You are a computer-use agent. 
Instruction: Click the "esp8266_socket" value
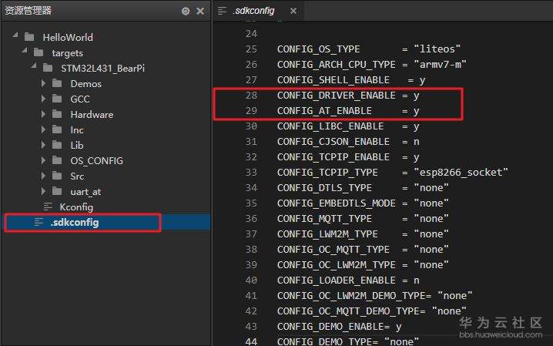(461, 173)
